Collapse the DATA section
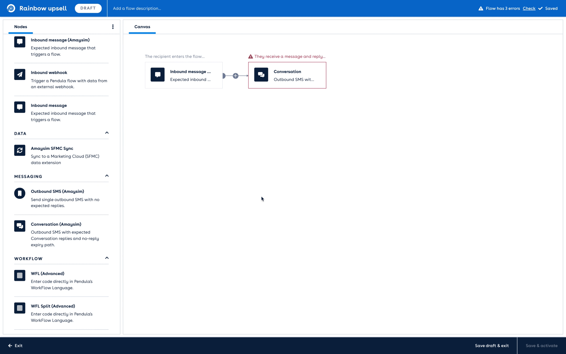566x354 pixels. 107,133
